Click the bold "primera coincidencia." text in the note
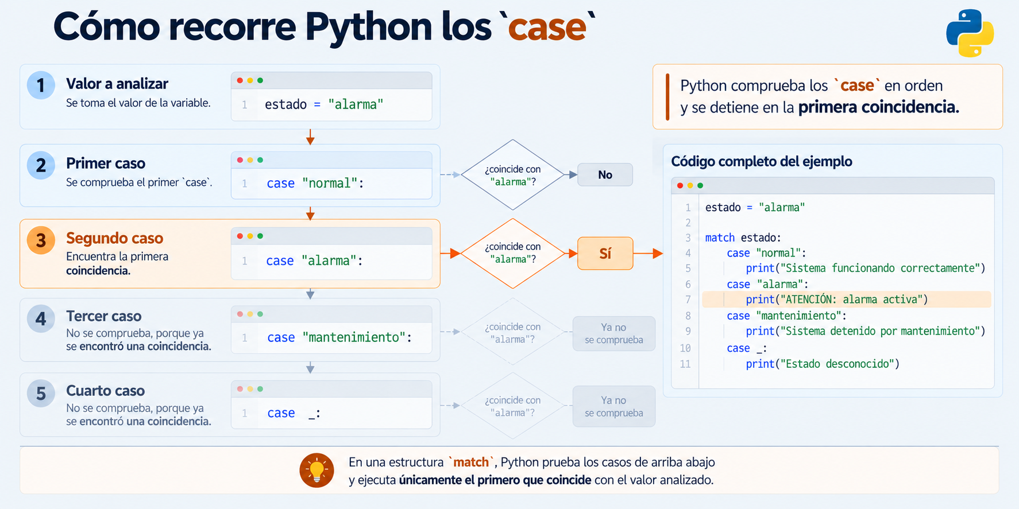Image resolution: width=1019 pixels, height=509 pixels. pyautogui.click(x=879, y=107)
